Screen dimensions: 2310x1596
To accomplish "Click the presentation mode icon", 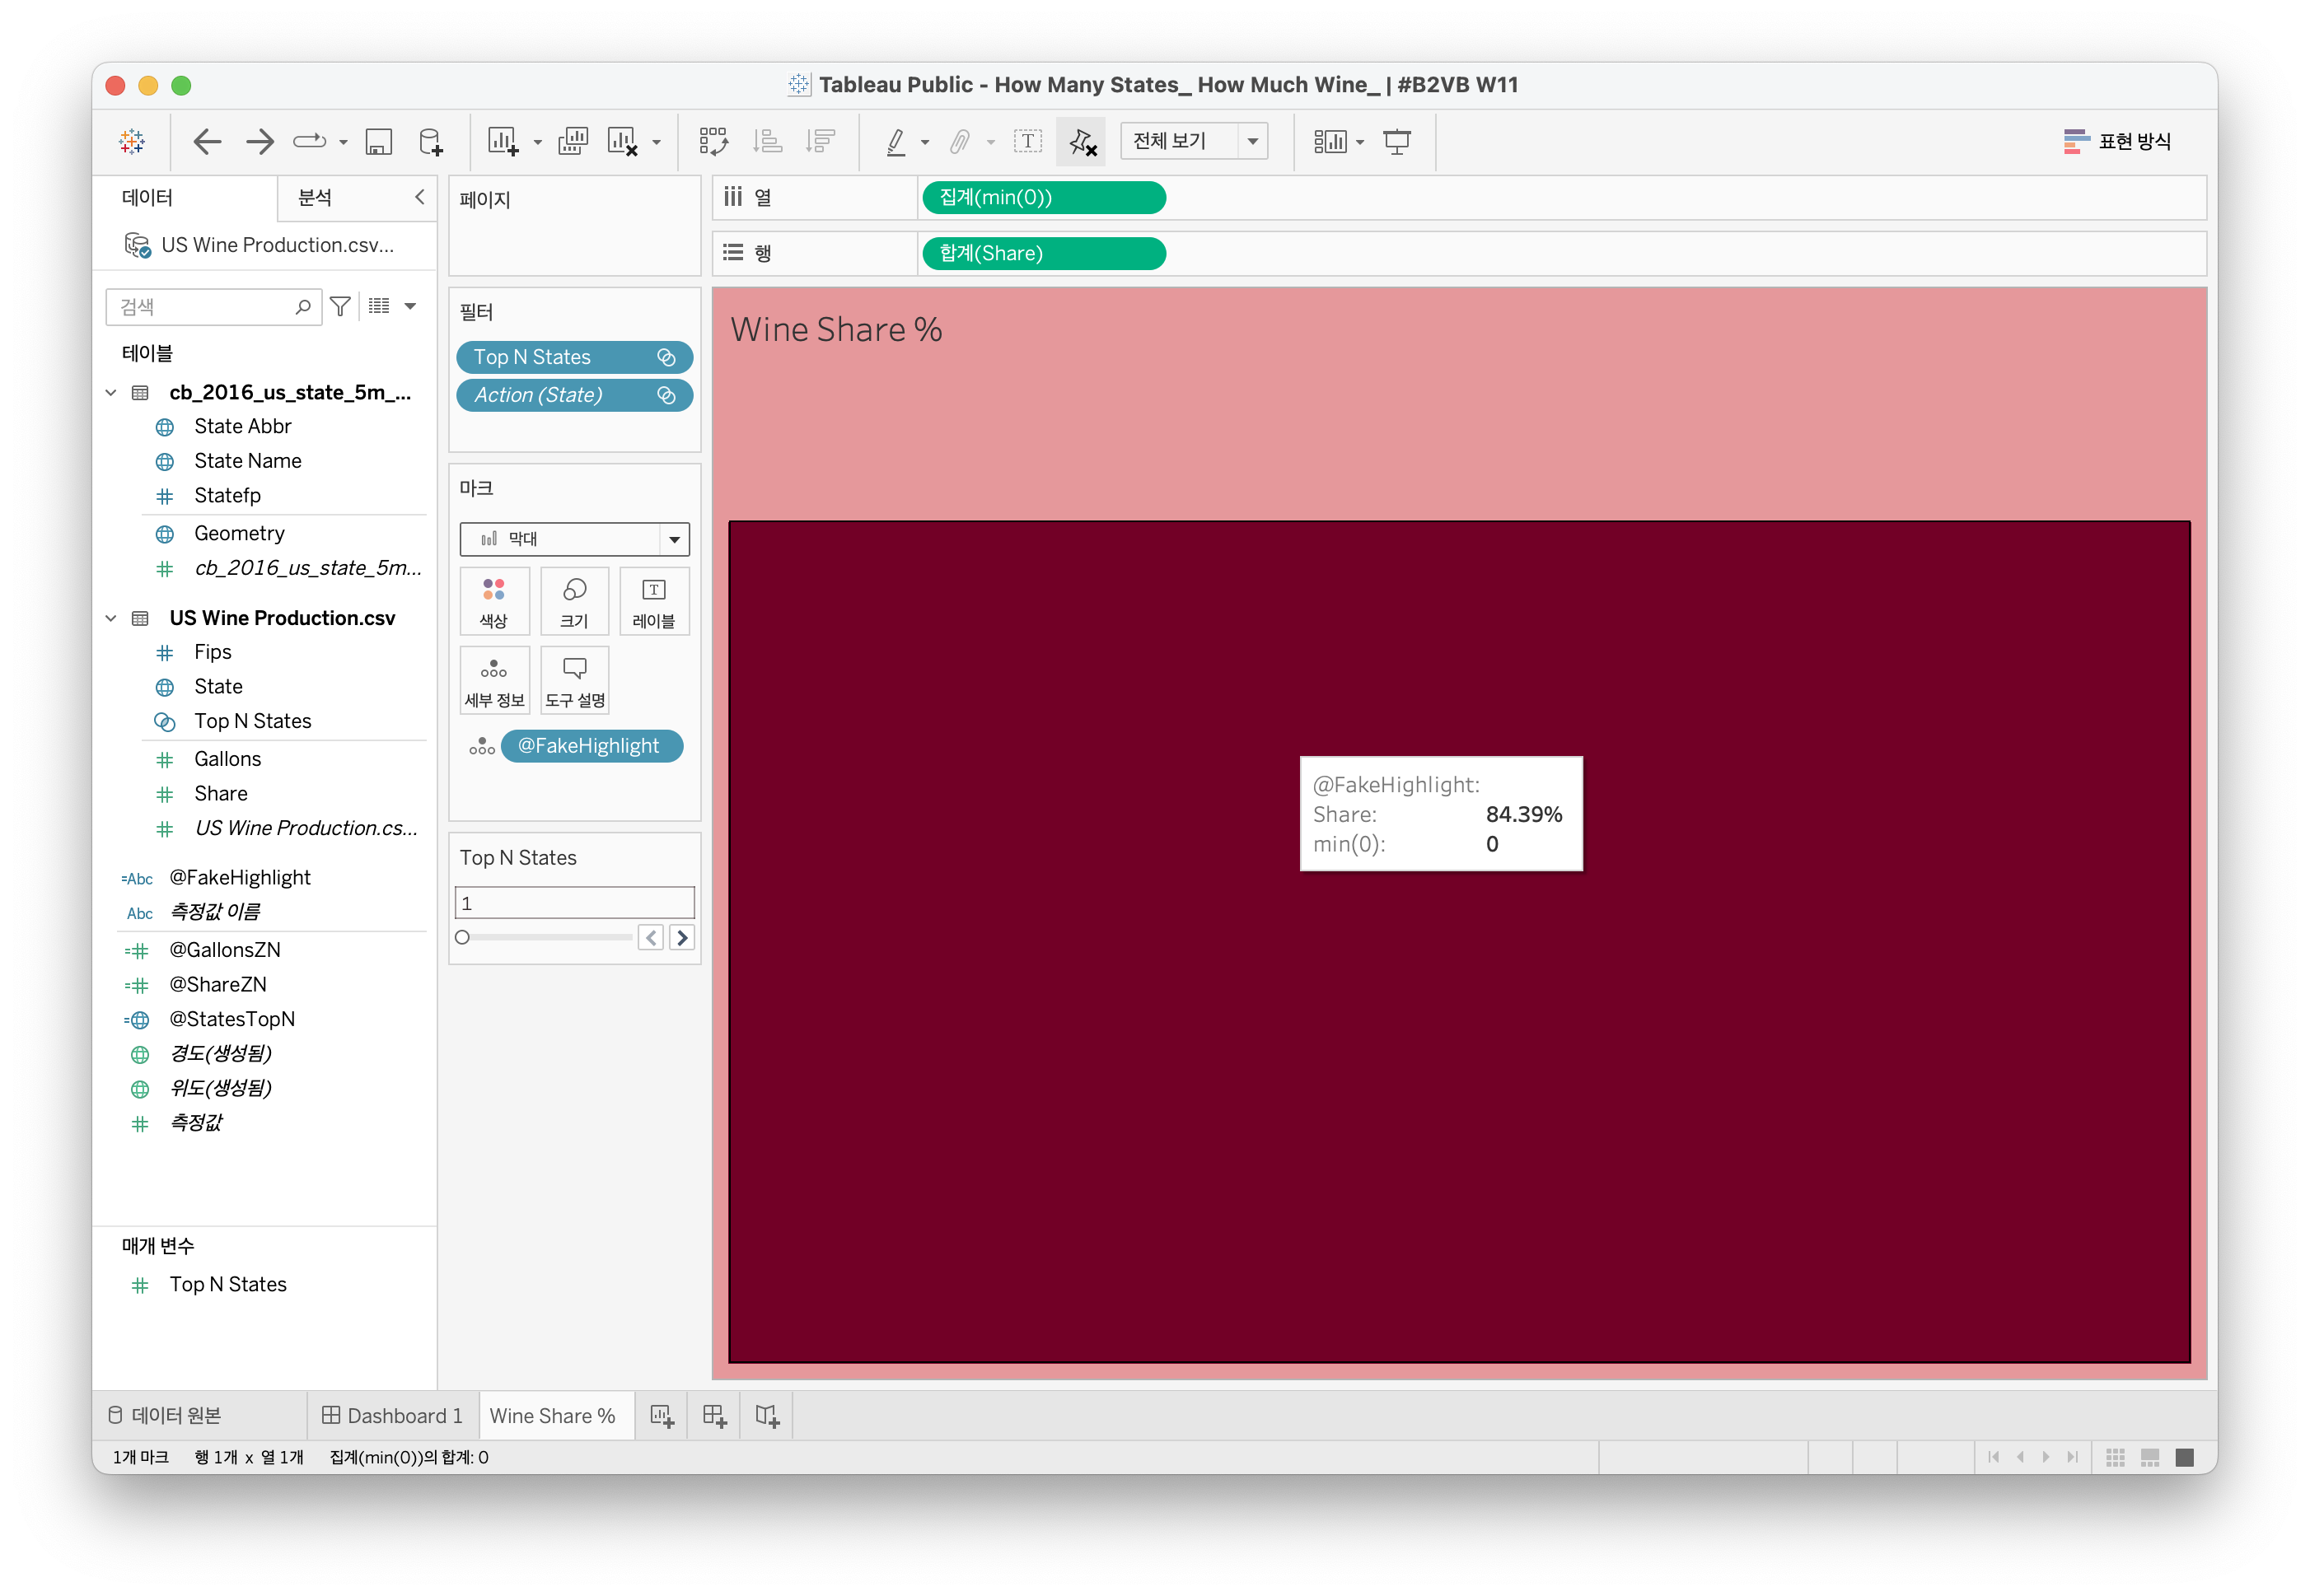I will pyautogui.click(x=1396, y=142).
